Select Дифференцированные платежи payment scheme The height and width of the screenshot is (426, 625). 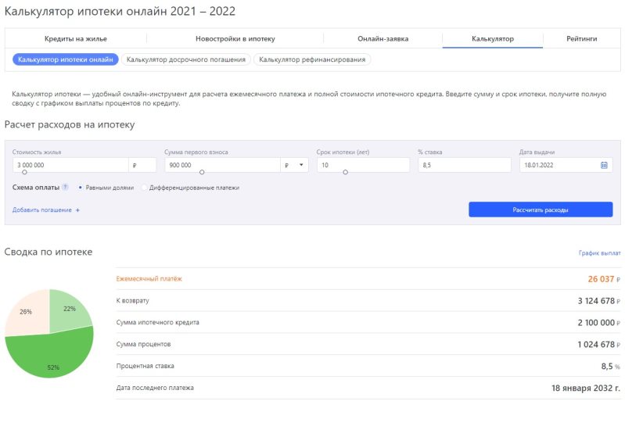[x=145, y=188]
